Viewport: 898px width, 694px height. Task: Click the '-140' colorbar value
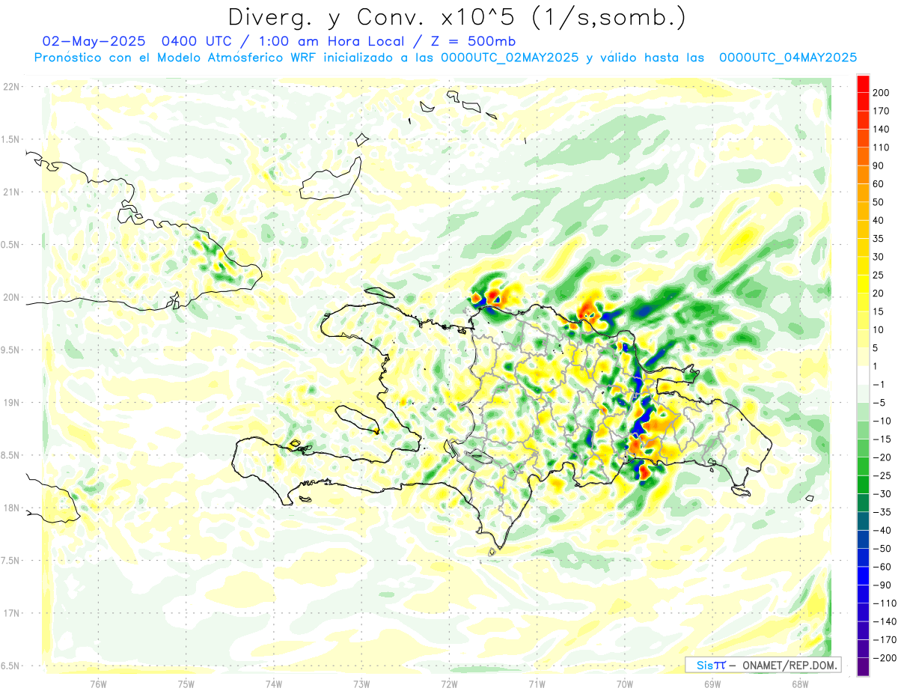click(x=885, y=622)
